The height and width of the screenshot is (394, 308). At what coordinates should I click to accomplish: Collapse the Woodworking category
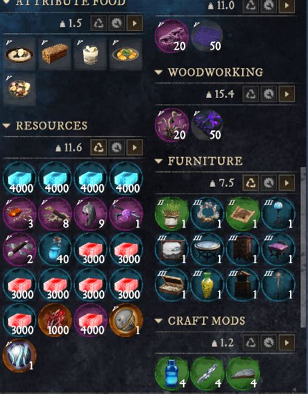pyautogui.click(x=159, y=72)
